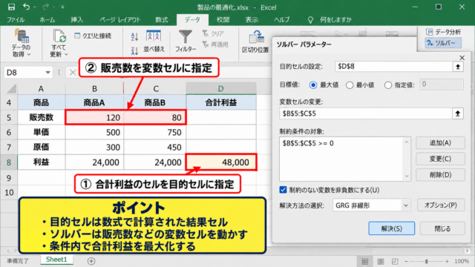Click the lightbulb 何をしますか search
This screenshot has height=267, width=475.
pyautogui.click(x=330, y=20)
